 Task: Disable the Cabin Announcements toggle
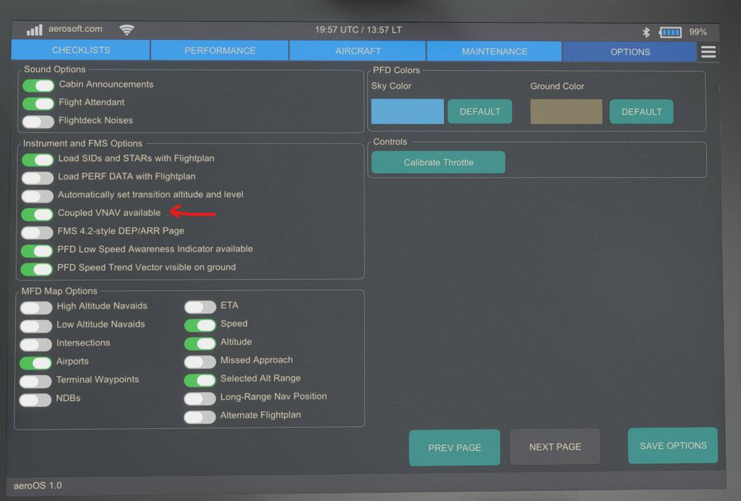39,85
